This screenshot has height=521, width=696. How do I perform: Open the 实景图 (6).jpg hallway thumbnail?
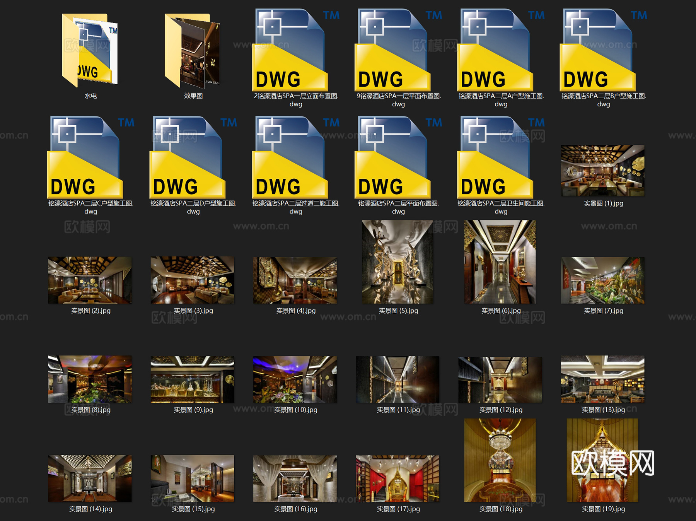(x=500, y=262)
